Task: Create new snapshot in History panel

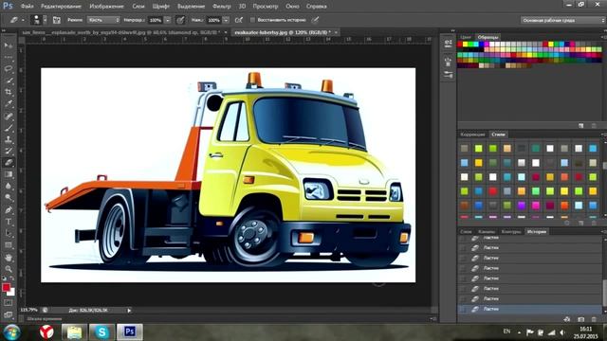Action: point(580,319)
